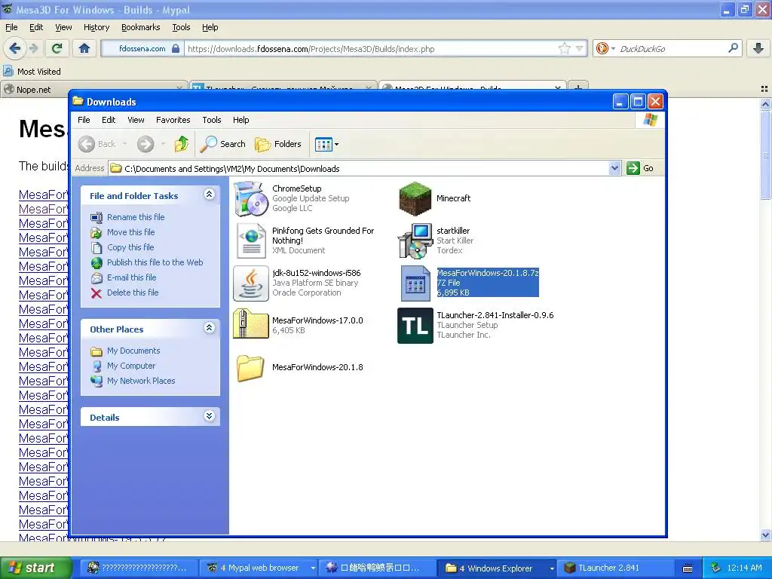Expand the Details panel
The image size is (772, 579).
coord(210,416)
